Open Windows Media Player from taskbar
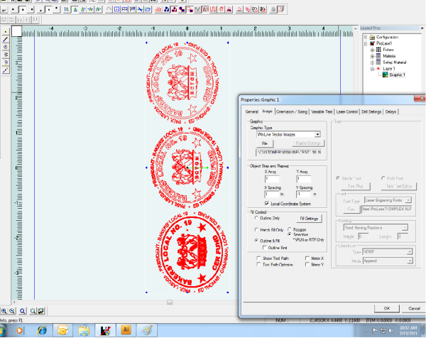 pyautogui.click(x=20, y=330)
